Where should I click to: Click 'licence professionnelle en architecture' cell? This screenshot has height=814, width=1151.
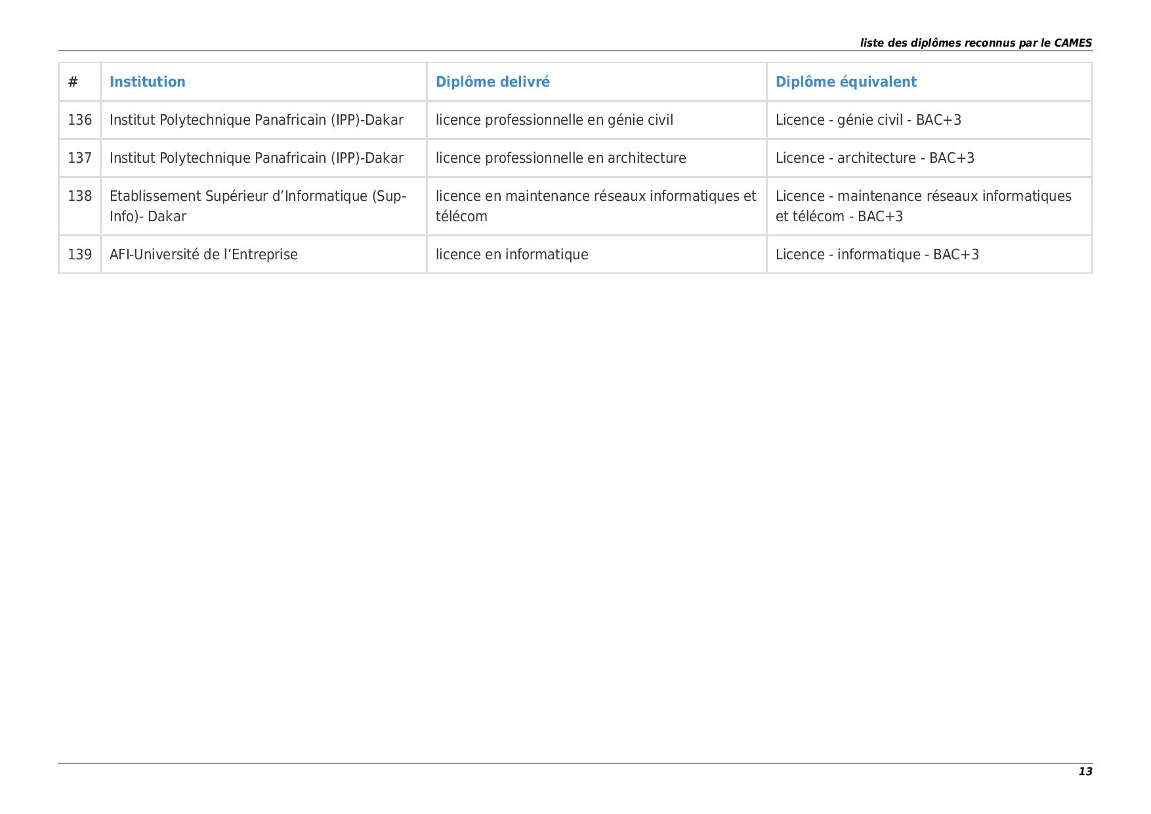[x=596, y=158]
